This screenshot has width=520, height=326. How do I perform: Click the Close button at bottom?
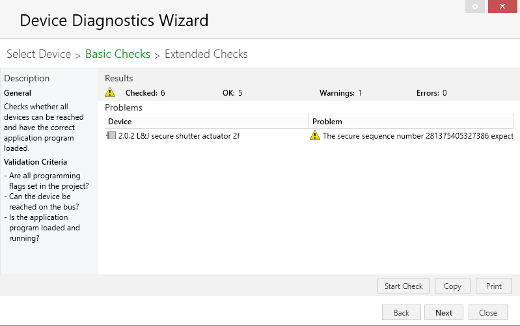coord(488,312)
